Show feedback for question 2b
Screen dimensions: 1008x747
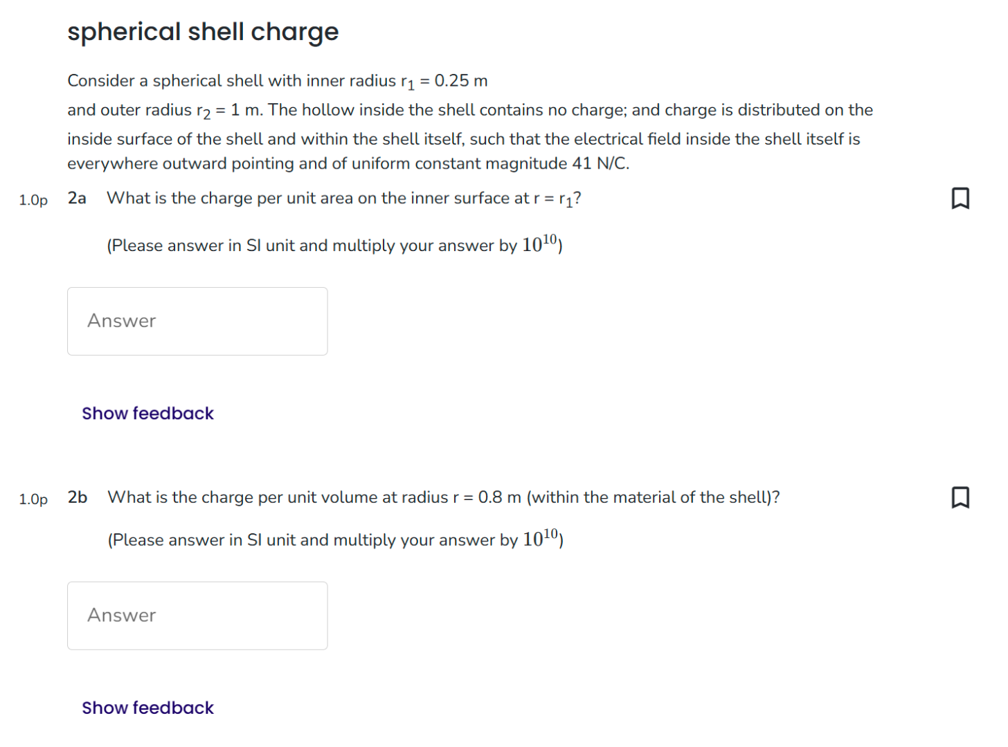point(147,707)
